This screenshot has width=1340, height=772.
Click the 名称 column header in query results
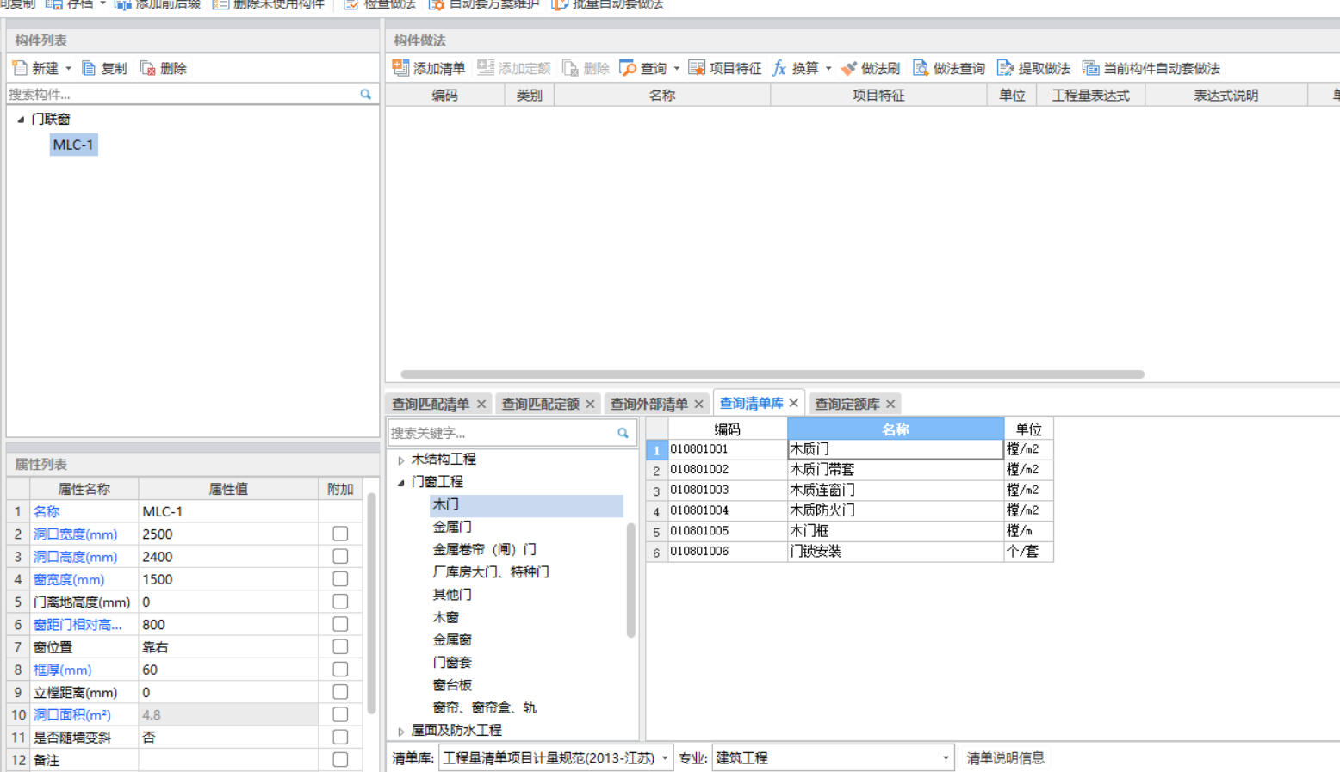(896, 429)
